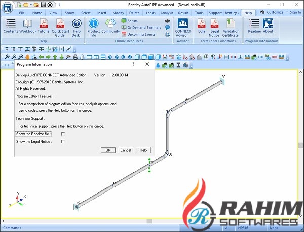Image resolution: width=304 pixels, height=232 pixels.
Task: Click the dialog question mark help button
Action: [133, 64]
